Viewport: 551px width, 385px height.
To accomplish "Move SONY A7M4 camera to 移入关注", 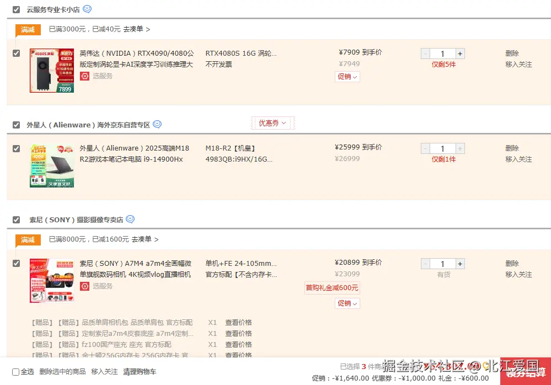I will pyautogui.click(x=518, y=274).
